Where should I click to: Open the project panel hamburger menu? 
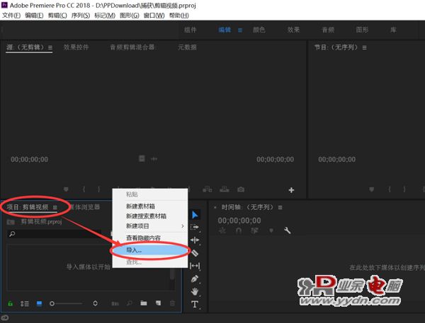[55, 208]
